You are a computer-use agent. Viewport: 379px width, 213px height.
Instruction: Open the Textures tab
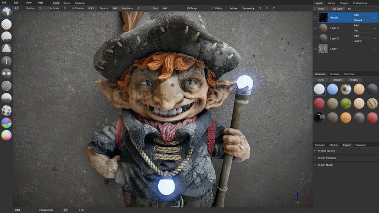pos(320,145)
